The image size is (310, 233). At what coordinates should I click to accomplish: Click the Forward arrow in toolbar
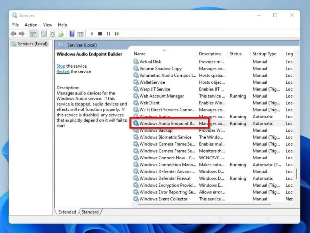point(21,34)
